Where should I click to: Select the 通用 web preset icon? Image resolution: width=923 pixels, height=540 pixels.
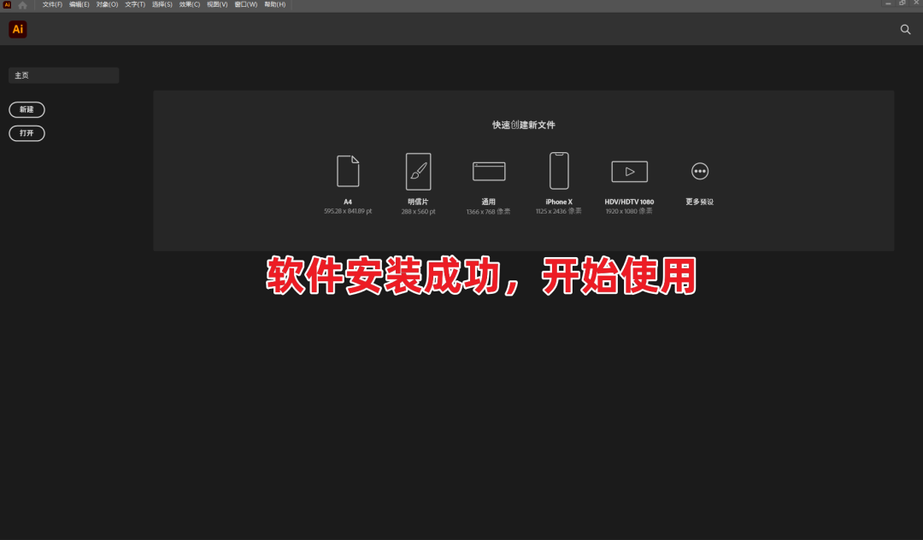489,172
